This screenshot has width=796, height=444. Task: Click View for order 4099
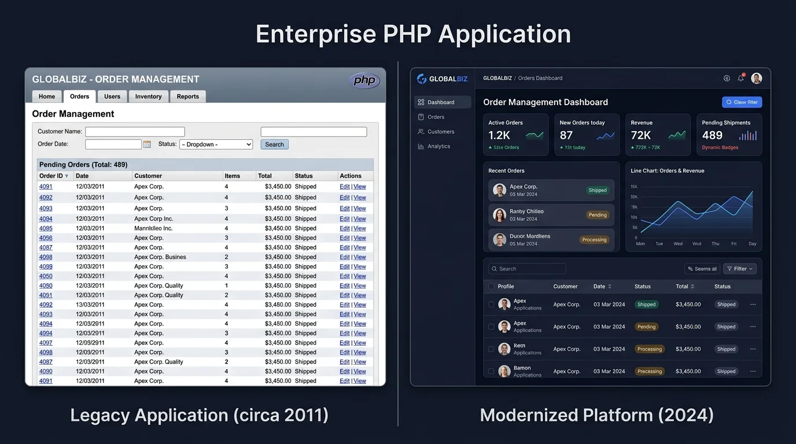[360, 267]
